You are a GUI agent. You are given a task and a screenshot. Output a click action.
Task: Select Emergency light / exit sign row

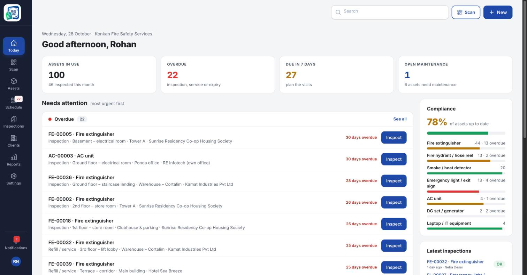(x=466, y=185)
